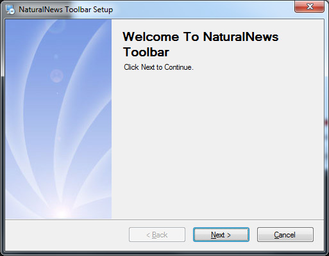Click the blank footer area left of Back
Image resolution: width=329 pixels, height=256 pixels.
(x=67, y=235)
